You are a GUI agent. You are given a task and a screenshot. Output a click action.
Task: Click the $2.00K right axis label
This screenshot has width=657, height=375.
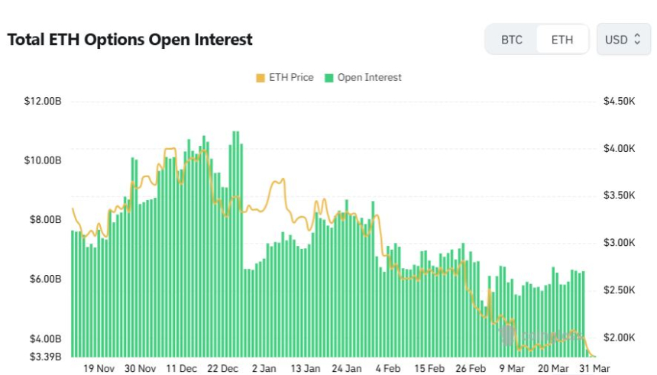tap(620, 338)
